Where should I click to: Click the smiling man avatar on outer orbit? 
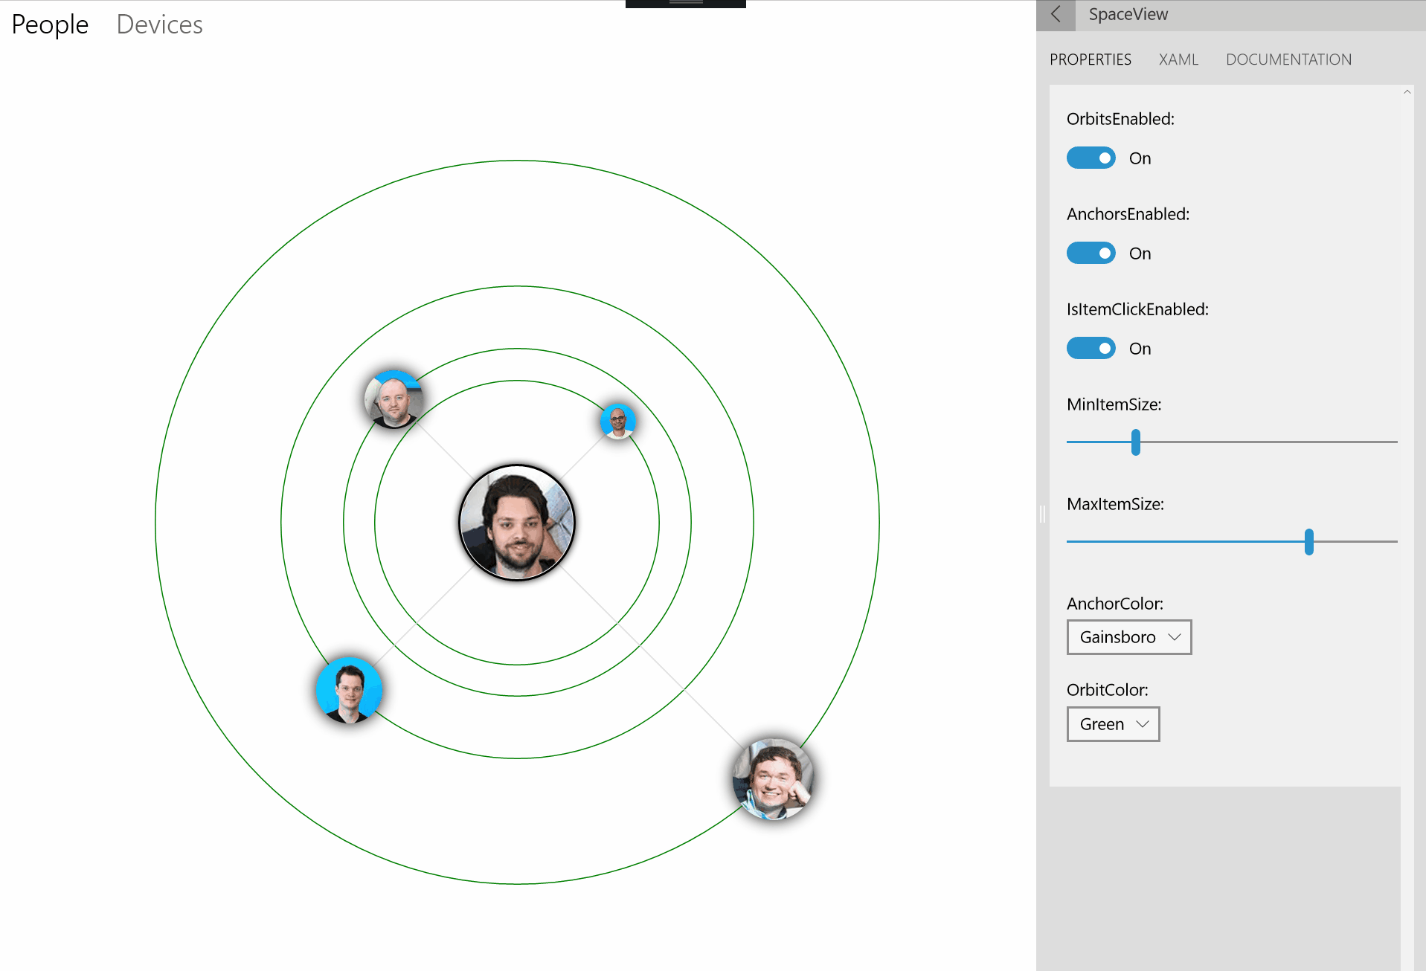[774, 778]
